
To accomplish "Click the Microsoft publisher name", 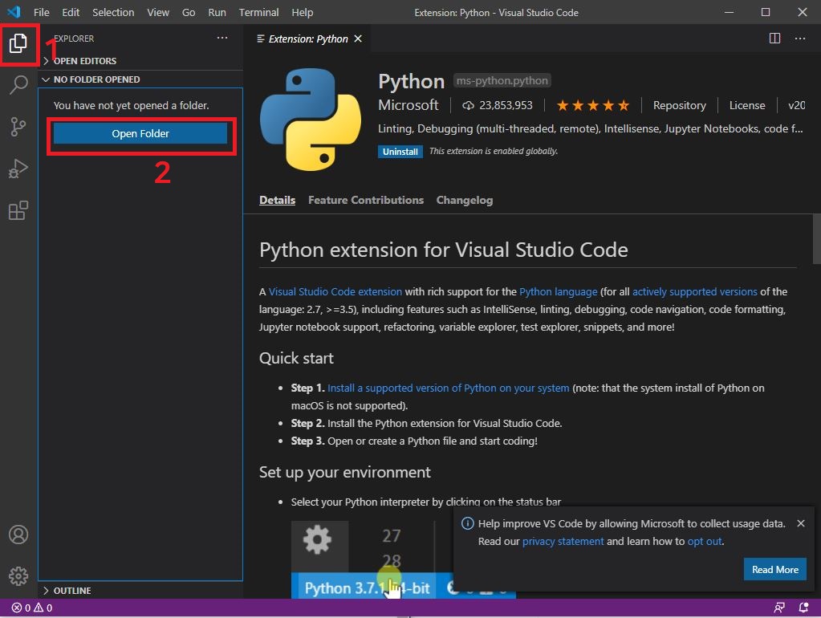I will point(408,105).
